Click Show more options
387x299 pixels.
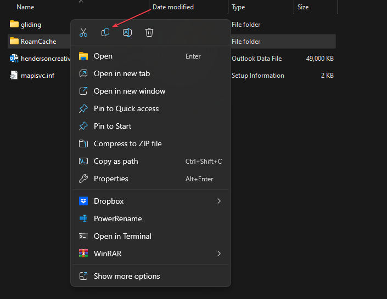point(127,276)
